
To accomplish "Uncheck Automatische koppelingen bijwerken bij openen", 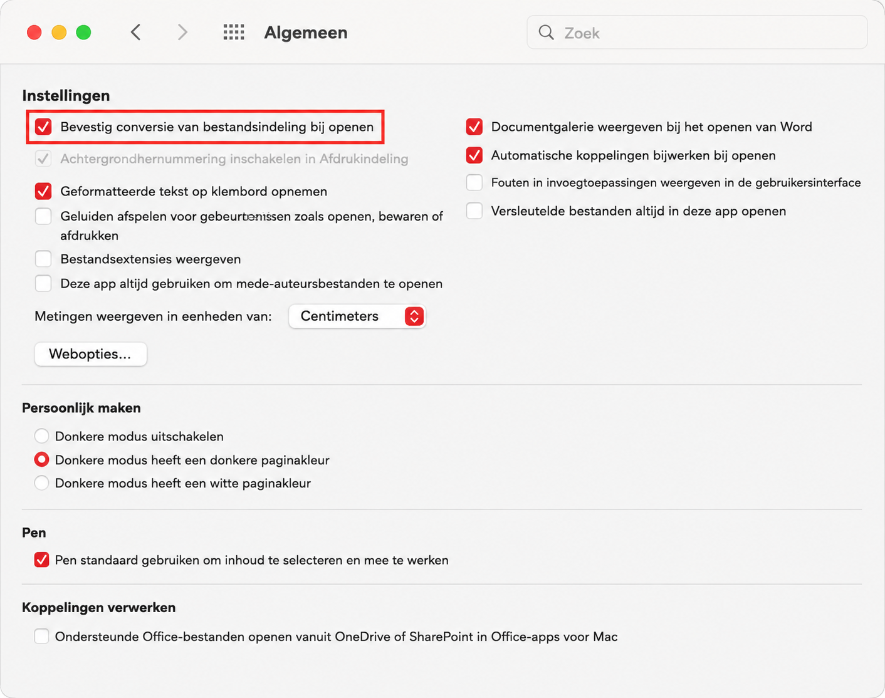I will pos(474,155).
